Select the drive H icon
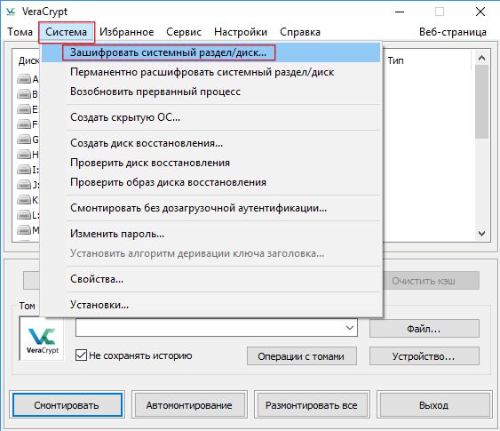 (24, 155)
